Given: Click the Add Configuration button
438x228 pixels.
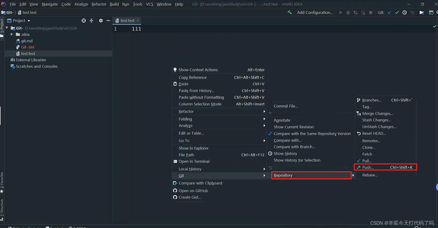Looking at the screenshot, I should pyautogui.click(x=315, y=12).
